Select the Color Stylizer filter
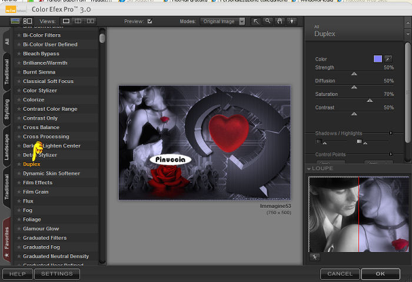This screenshot has width=412, height=282. pos(40,91)
